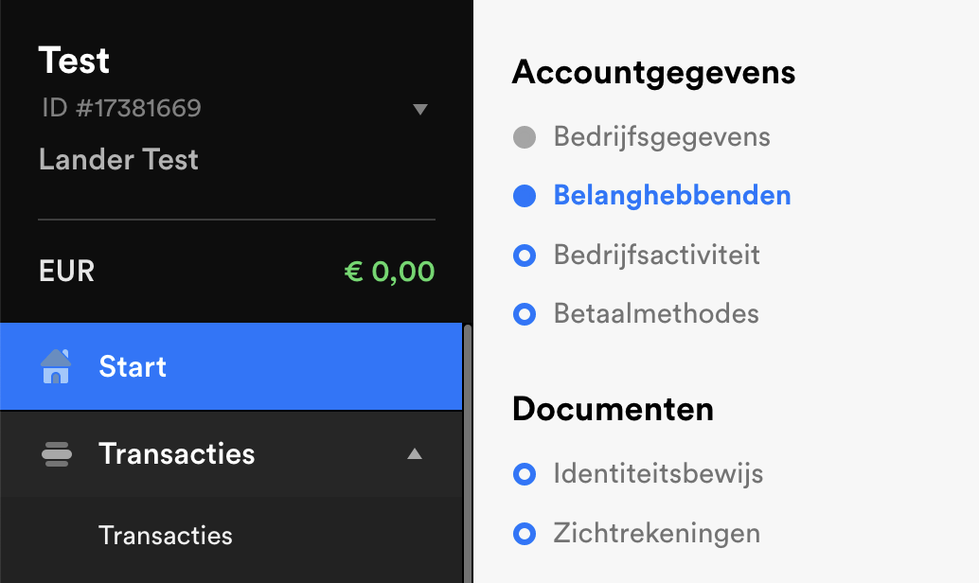Select the ring marker next to Bedrijfsactiviteit
This screenshot has width=979, height=583.
pos(525,256)
